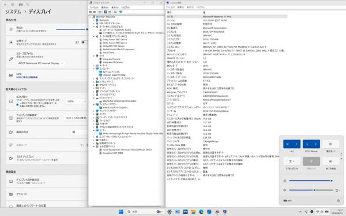Open System Information Edit menu
The image size is (346, 216).
(x=180, y=7)
